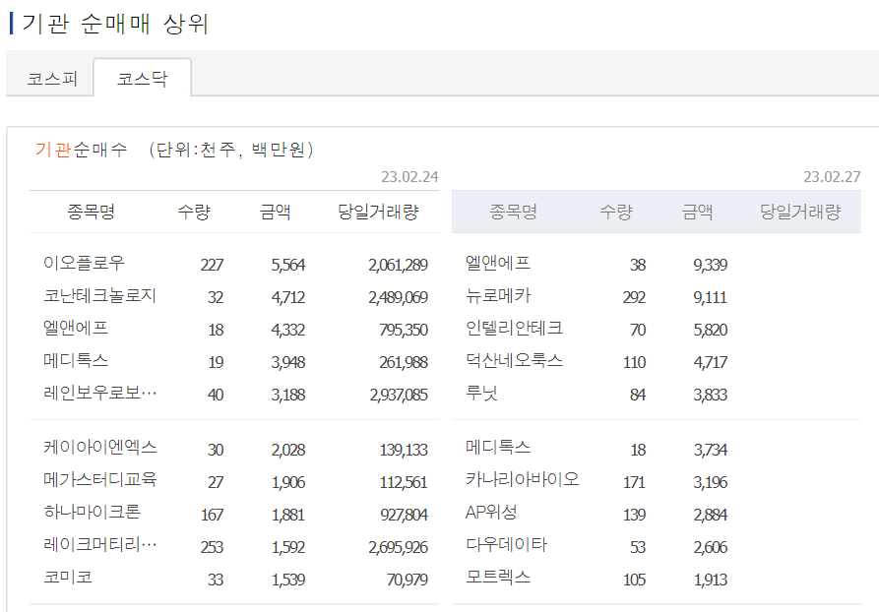The image size is (879, 612).
Task: Click 뉴로메카 quantity 292
Action: coord(634,297)
